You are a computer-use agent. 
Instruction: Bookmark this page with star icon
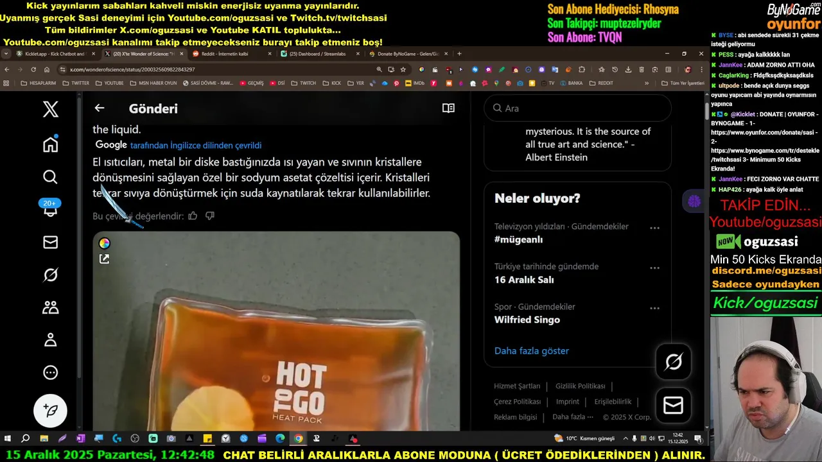pyautogui.click(x=403, y=69)
